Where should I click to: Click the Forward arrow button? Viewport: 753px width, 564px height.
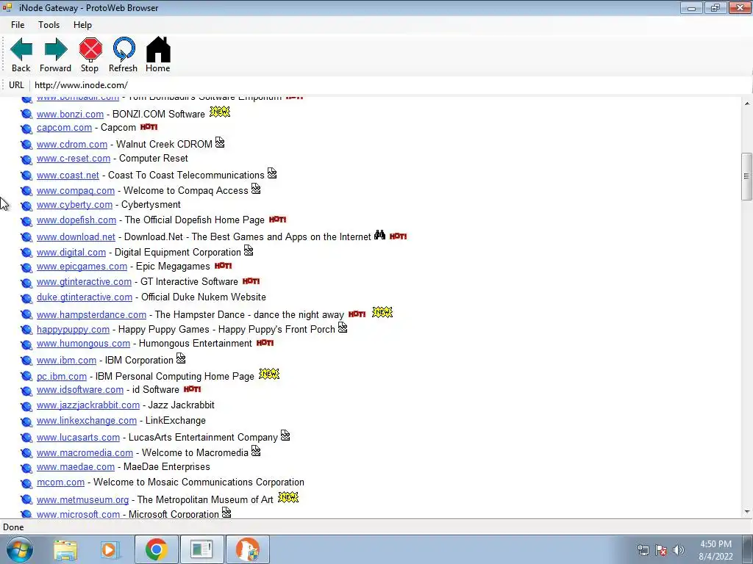(x=55, y=54)
